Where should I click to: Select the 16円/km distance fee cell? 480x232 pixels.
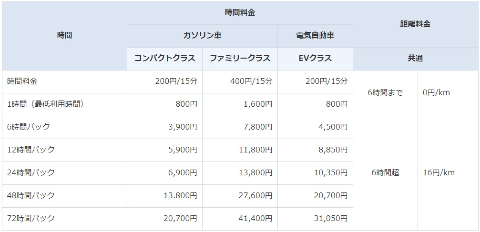448,173
